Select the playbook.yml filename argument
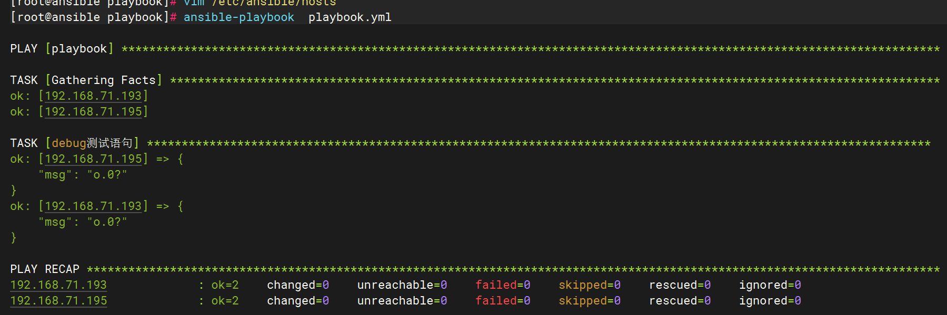The image size is (947, 315). (x=350, y=17)
